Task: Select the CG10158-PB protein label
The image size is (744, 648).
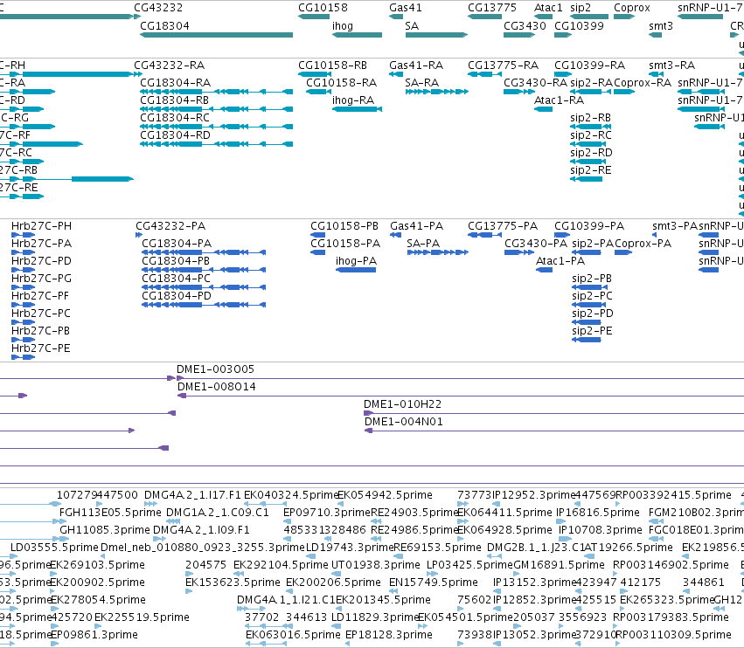Action: coord(344,226)
